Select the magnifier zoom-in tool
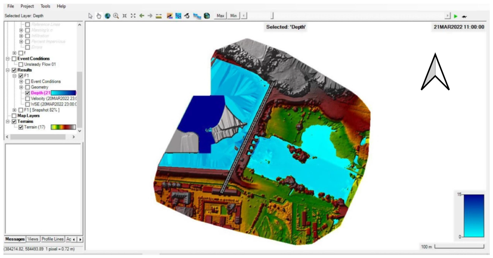493x258 pixels. point(116,16)
